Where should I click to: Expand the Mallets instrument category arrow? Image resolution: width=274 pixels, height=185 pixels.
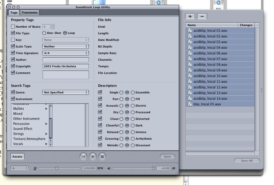point(46,109)
